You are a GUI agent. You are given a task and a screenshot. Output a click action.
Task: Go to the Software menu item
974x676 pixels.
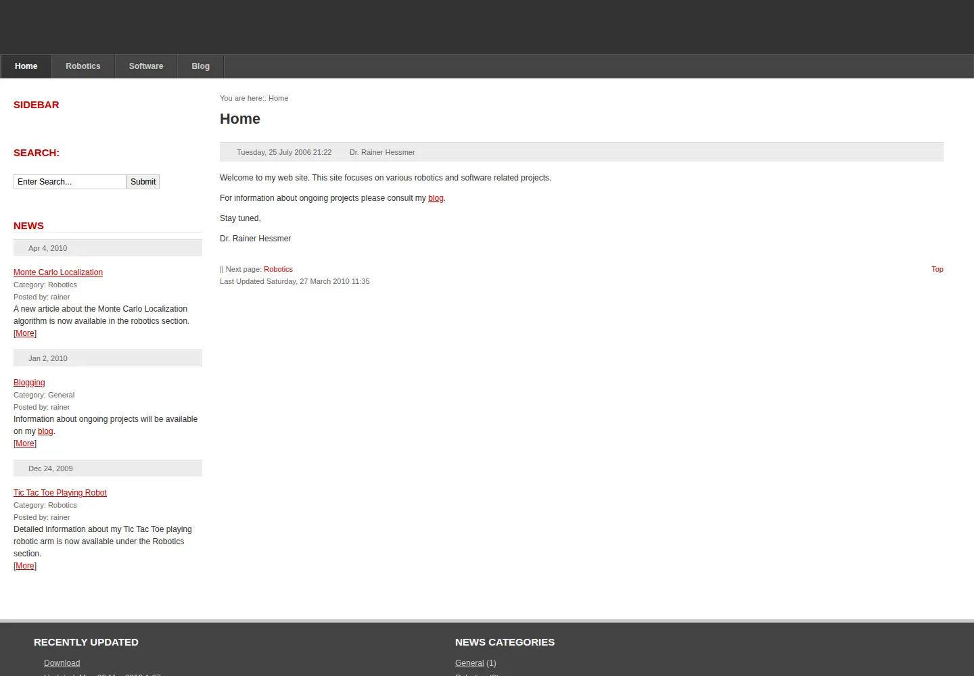coord(146,66)
